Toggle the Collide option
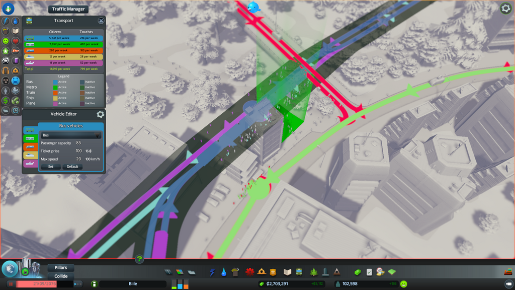The width and height of the screenshot is (515, 290). pyautogui.click(x=61, y=276)
